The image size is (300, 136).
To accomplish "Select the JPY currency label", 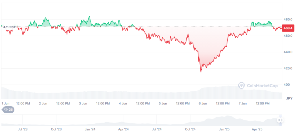I will 290,98.
